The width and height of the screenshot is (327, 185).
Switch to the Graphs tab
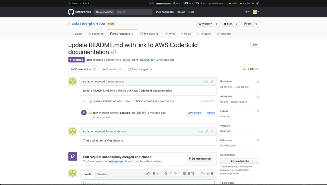pyautogui.click(x=204, y=34)
